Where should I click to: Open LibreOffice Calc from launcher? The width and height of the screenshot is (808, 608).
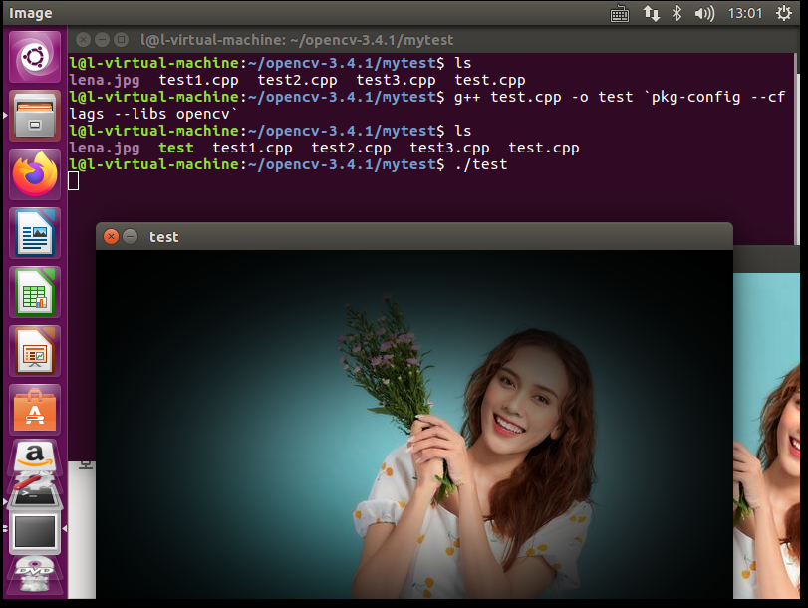pos(35,292)
